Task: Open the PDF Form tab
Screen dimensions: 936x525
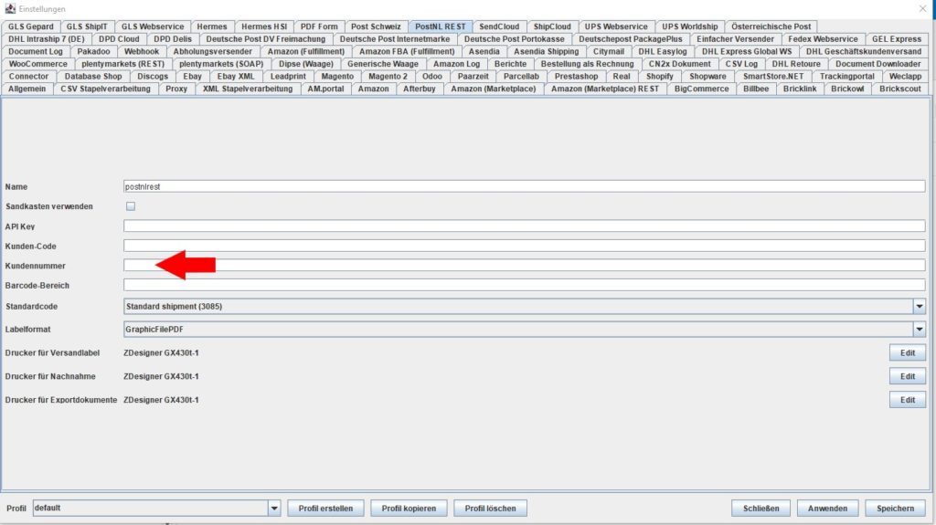Action: (319, 26)
